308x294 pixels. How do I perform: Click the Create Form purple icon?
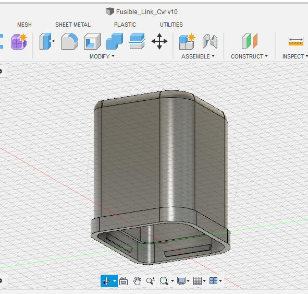19,41
